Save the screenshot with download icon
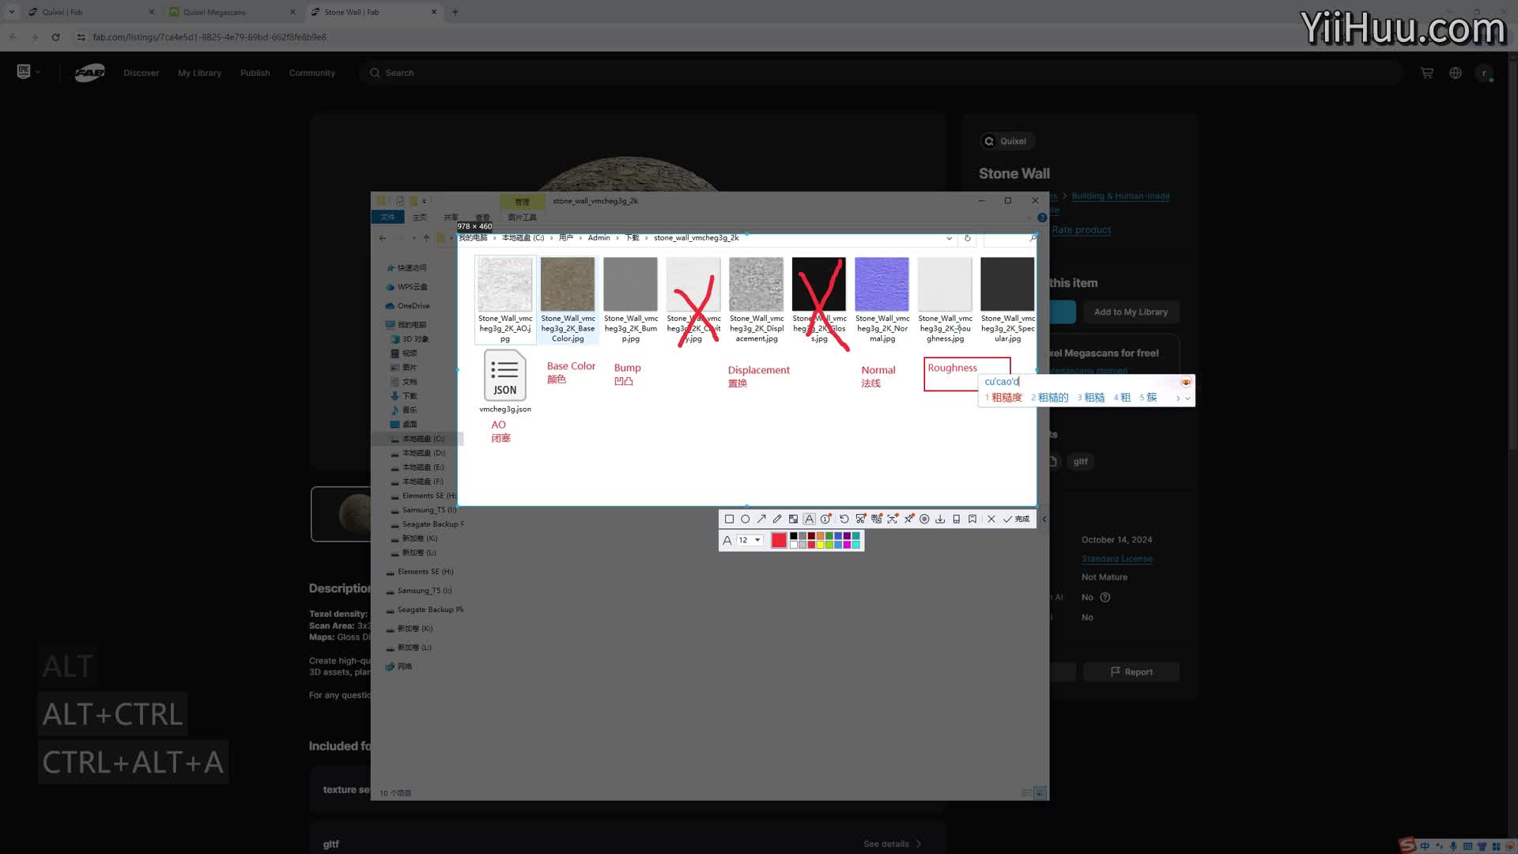The height and width of the screenshot is (854, 1518). tap(940, 520)
